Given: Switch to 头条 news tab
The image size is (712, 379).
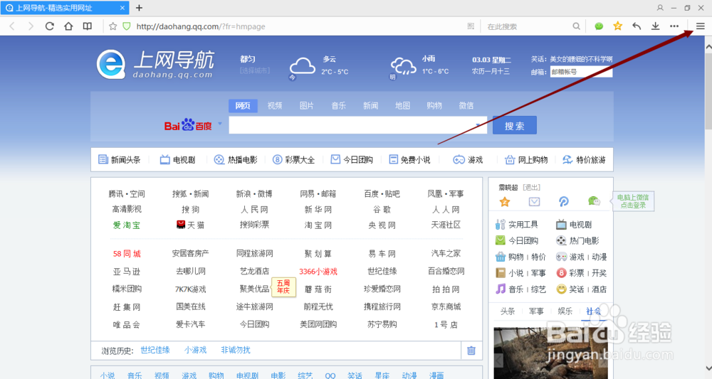Looking at the screenshot, I should pos(507,311).
